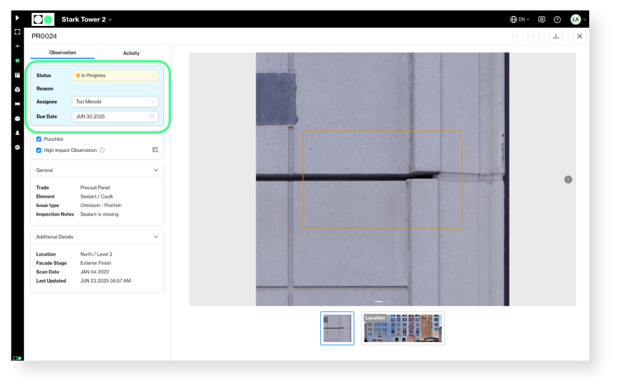Click the info icon beside High Impact Observation
The height and width of the screenshot is (384, 622).
[x=102, y=150]
